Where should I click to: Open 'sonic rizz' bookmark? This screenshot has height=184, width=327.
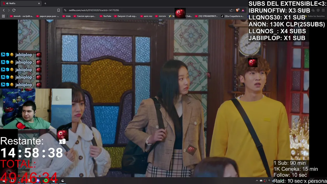tap(146, 16)
